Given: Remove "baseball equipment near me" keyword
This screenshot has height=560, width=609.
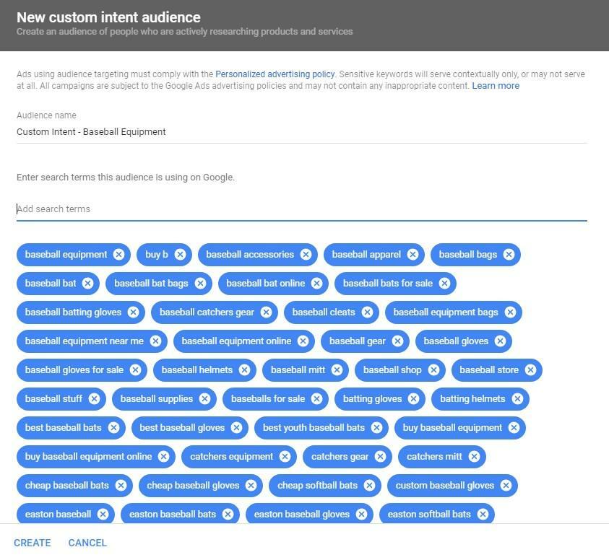Looking at the screenshot, I should (x=156, y=341).
